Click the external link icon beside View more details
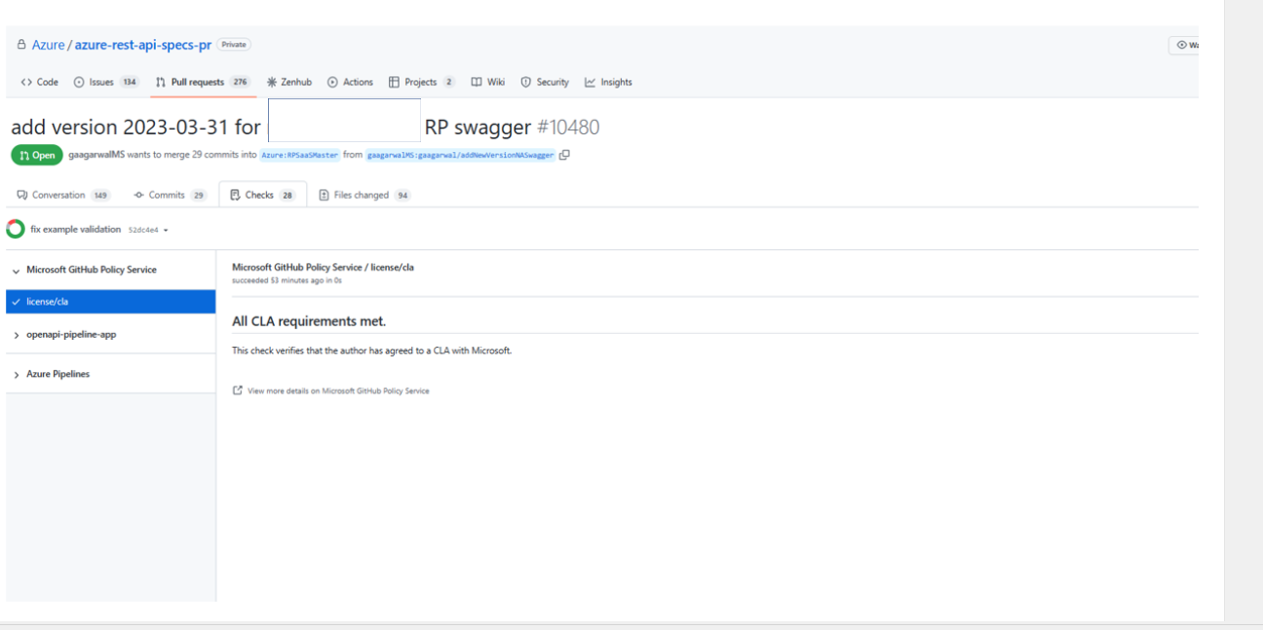The width and height of the screenshot is (1263, 630). [x=237, y=390]
